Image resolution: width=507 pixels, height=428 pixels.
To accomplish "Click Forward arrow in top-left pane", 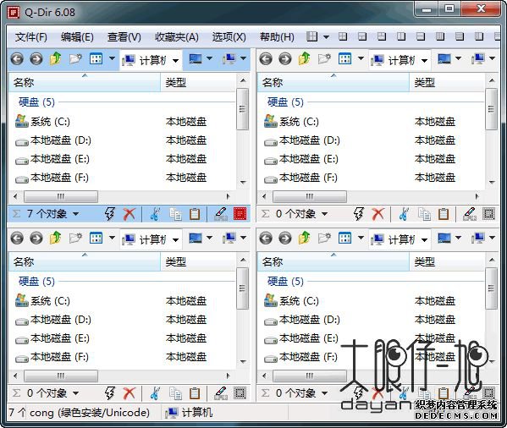I will click(36, 59).
